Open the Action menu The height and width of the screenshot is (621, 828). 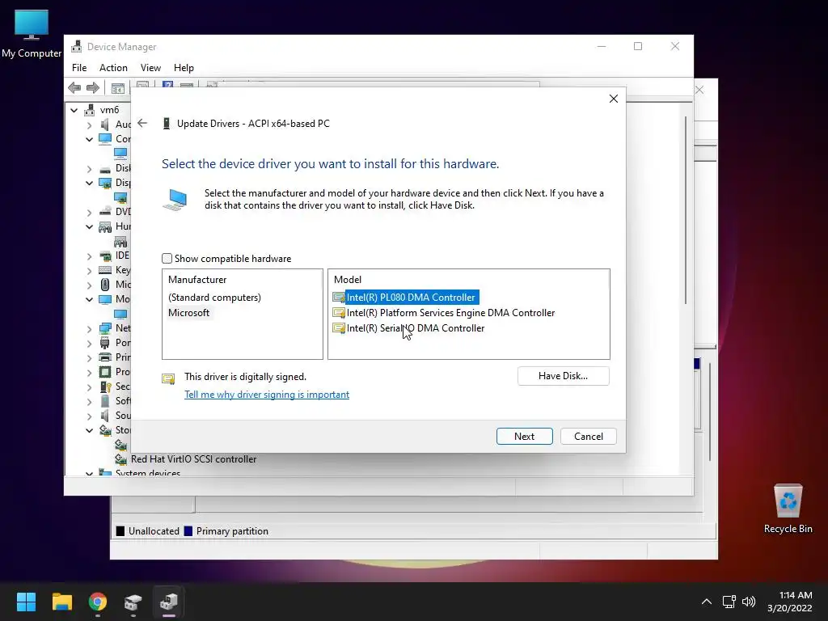[x=113, y=68]
